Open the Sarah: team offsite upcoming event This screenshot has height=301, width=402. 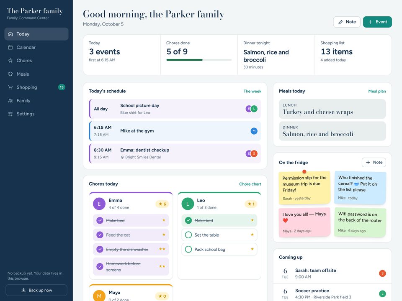332,273
